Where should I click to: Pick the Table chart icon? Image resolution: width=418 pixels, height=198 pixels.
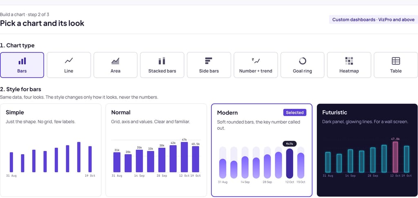396,61
